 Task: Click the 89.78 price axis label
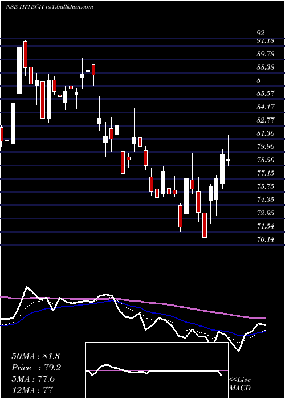266,54
